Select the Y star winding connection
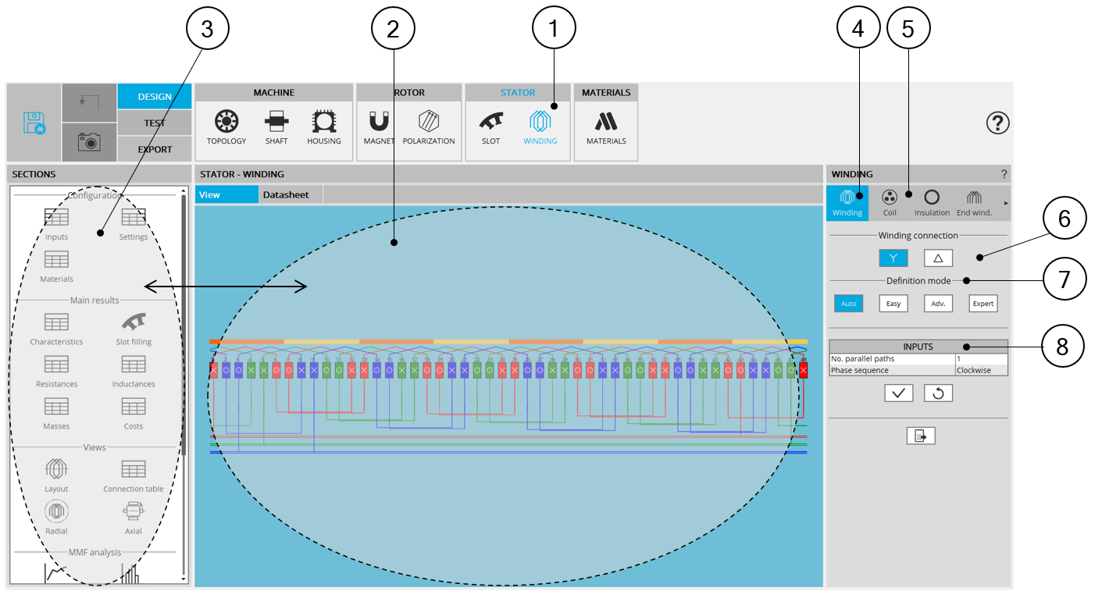 (x=893, y=258)
